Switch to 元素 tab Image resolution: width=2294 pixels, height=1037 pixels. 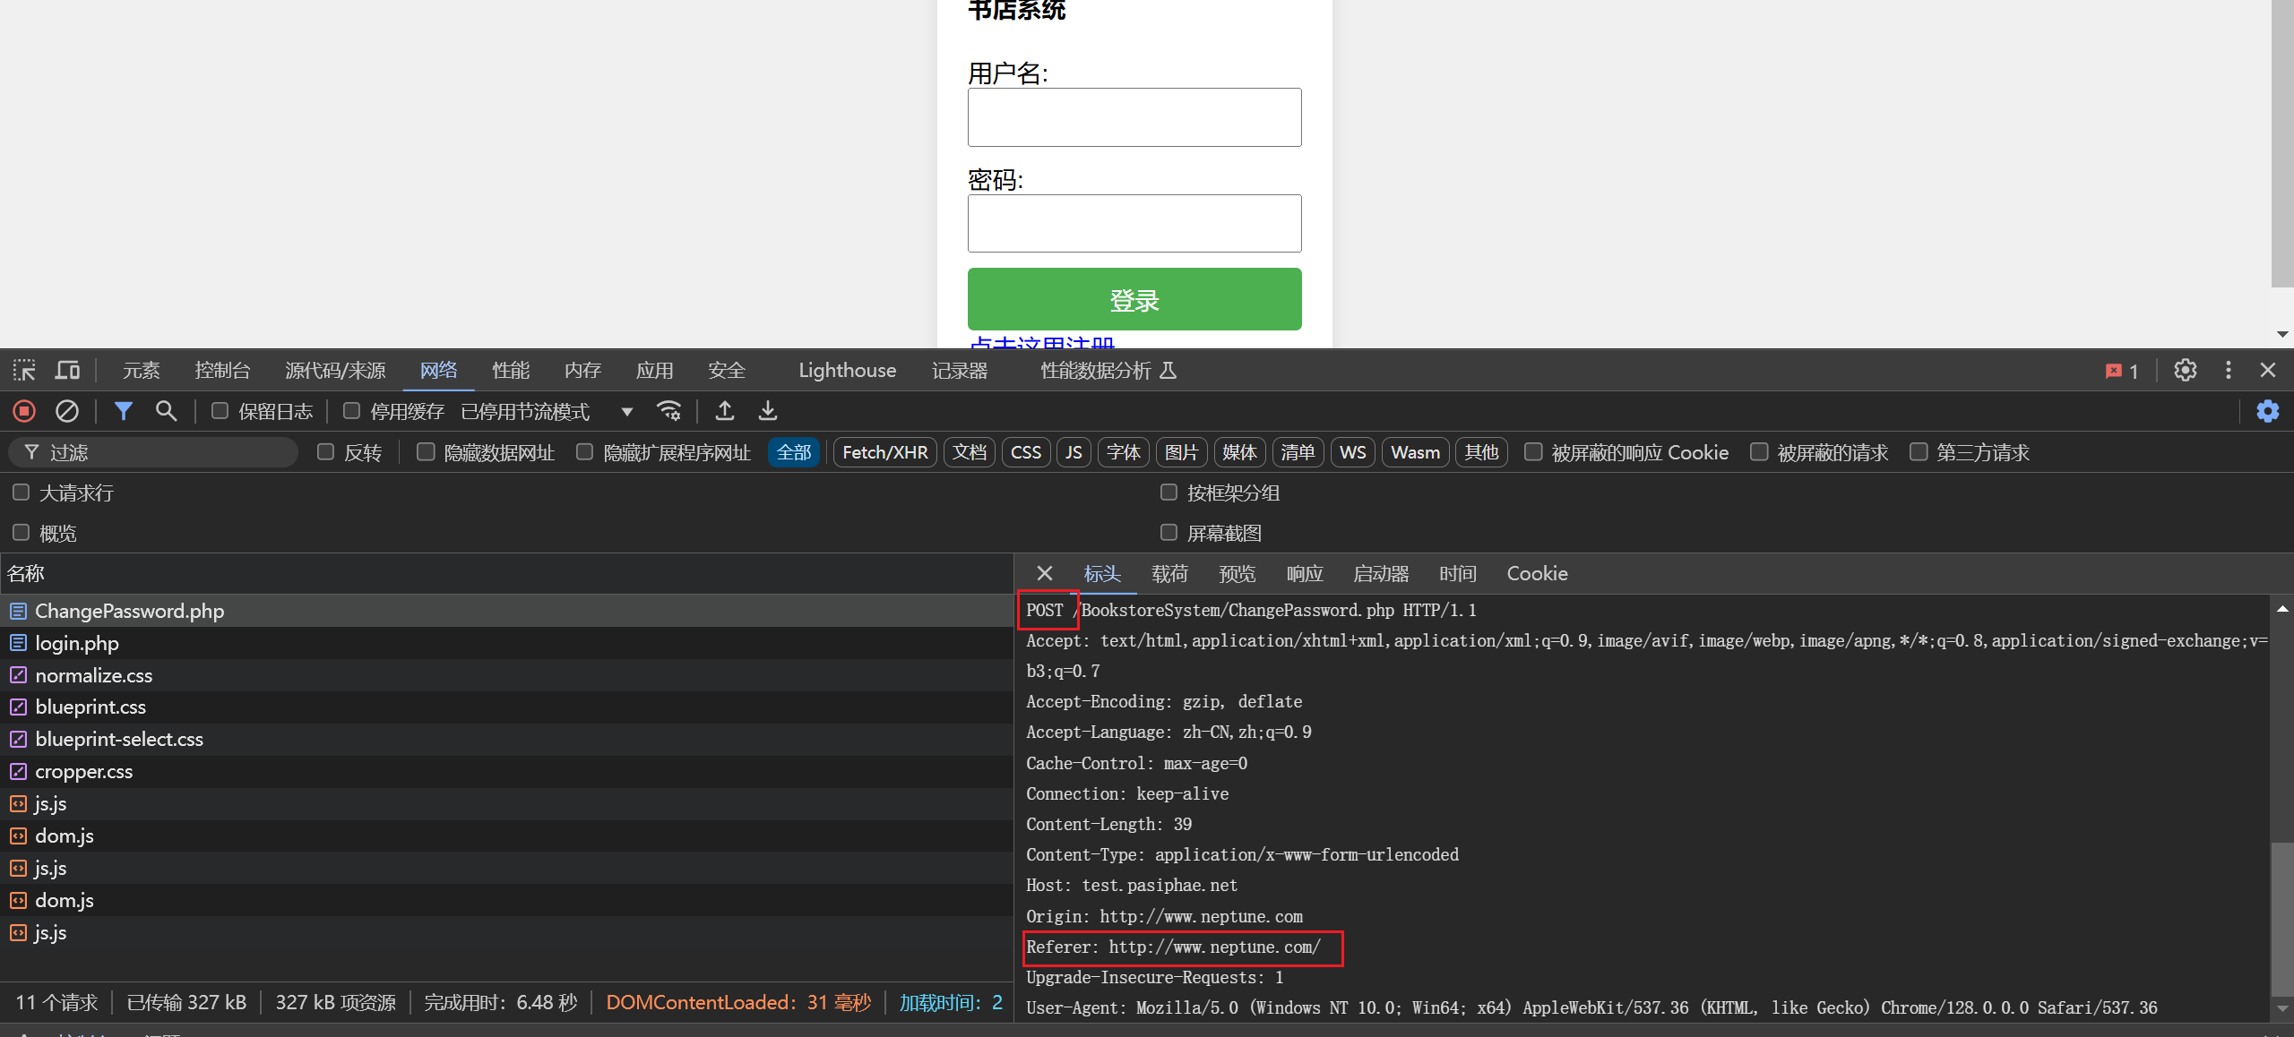tap(142, 371)
